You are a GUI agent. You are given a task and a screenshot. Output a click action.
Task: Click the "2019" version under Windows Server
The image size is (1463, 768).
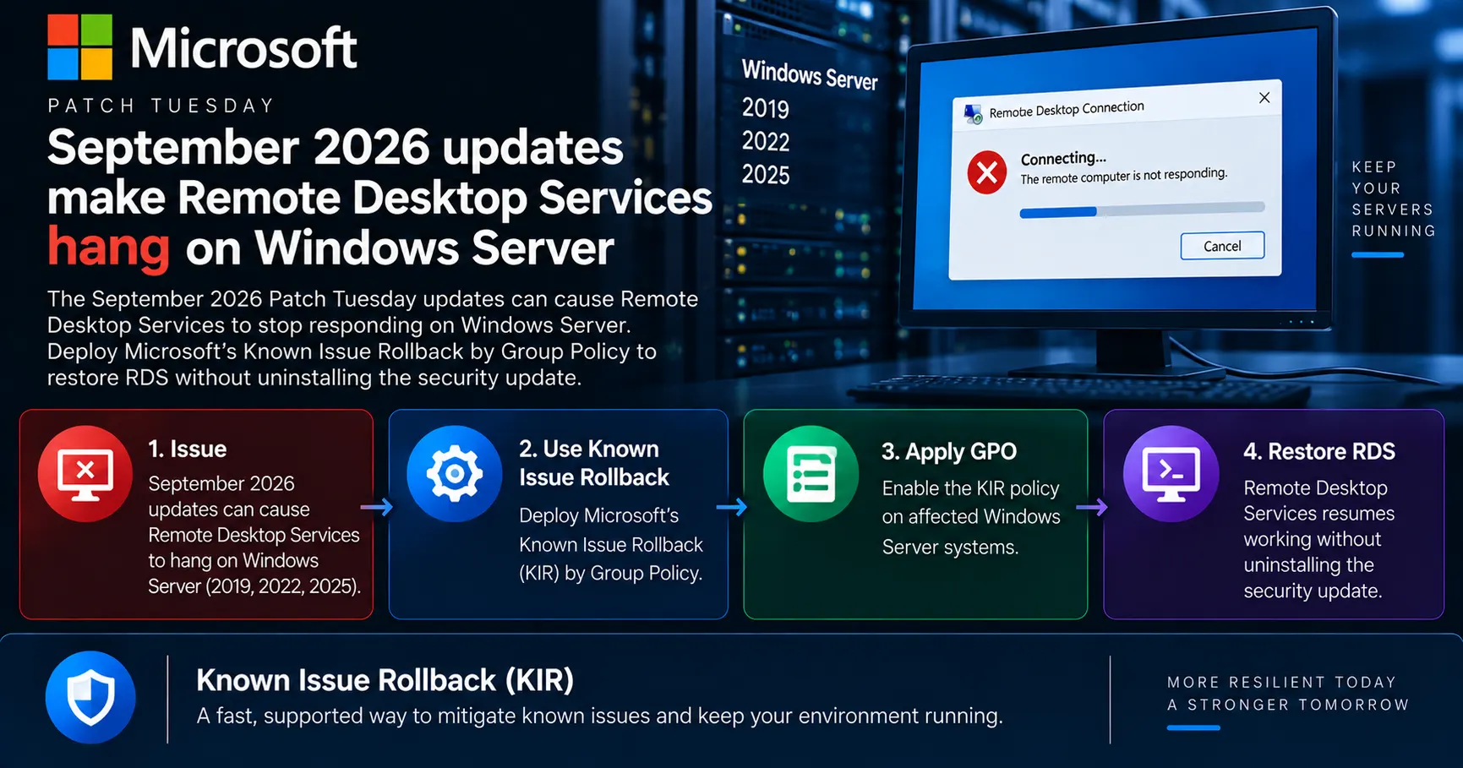766,108
